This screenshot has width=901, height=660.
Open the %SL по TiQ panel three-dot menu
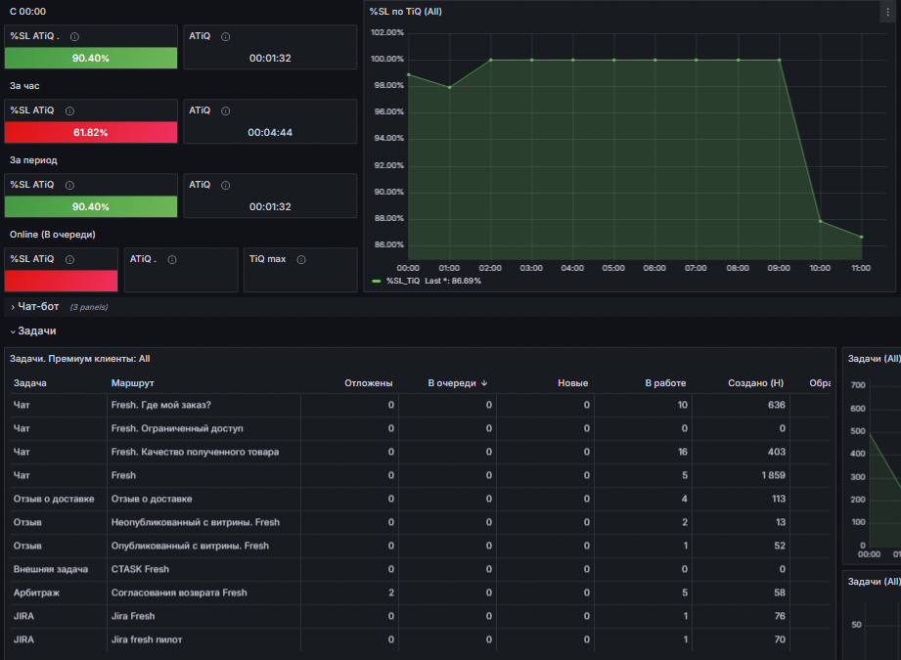[x=887, y=12]
